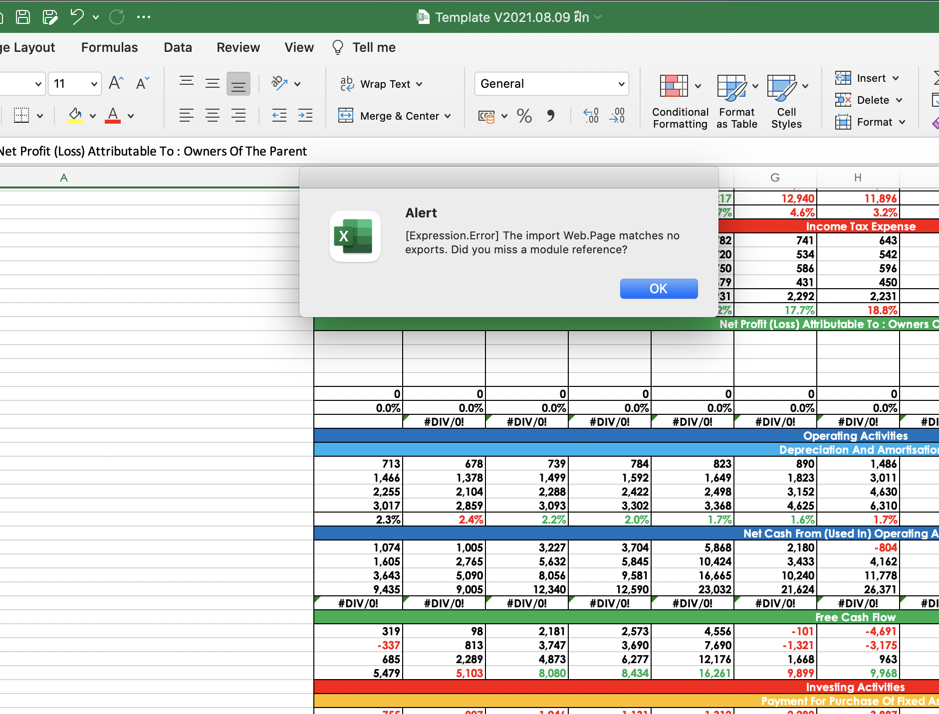Click the Undo arrow icon
This screenshot has height=714, width=939.
coord(77,17)
